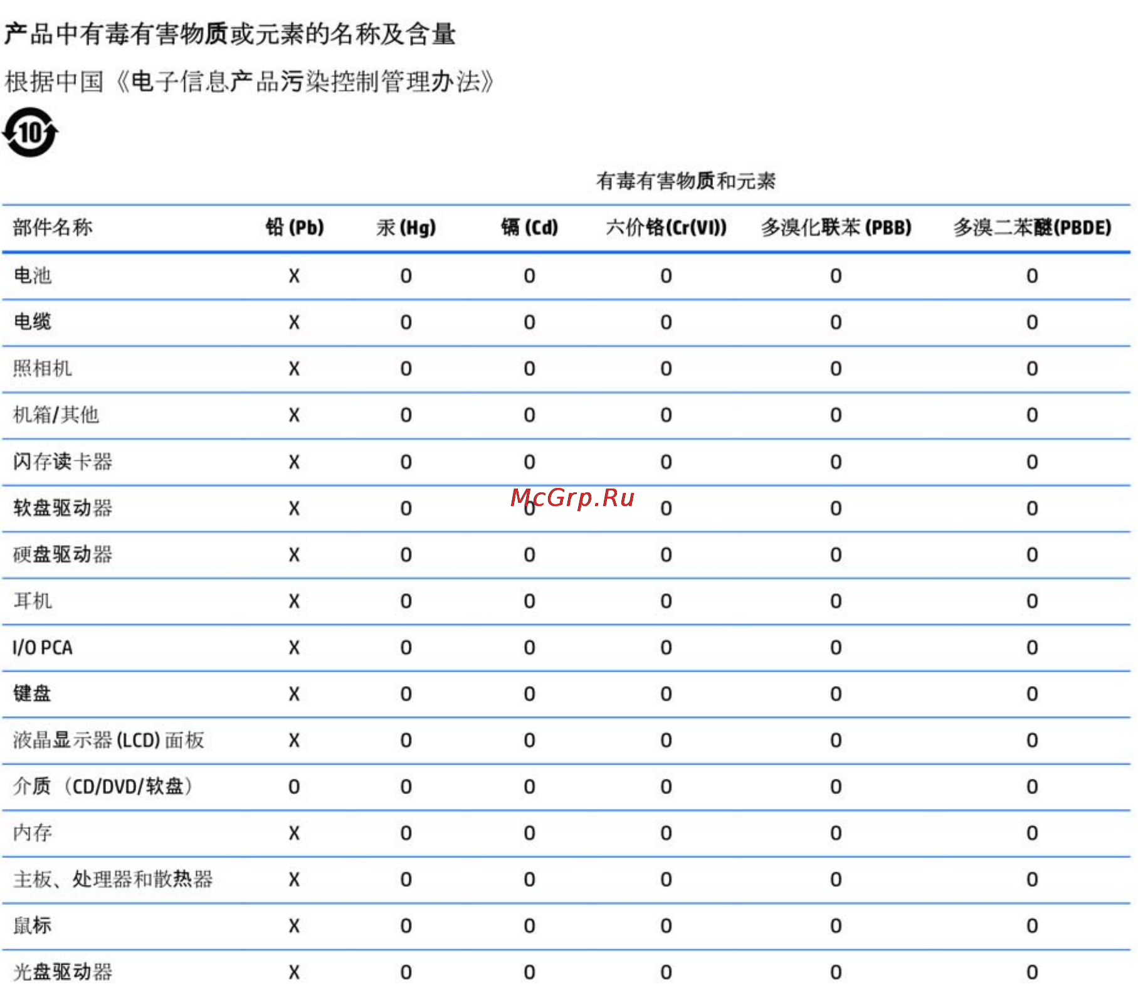This screenshot has height=994, width=1138.
Task: Click the 键盘 row label
Action: (33, 694)
